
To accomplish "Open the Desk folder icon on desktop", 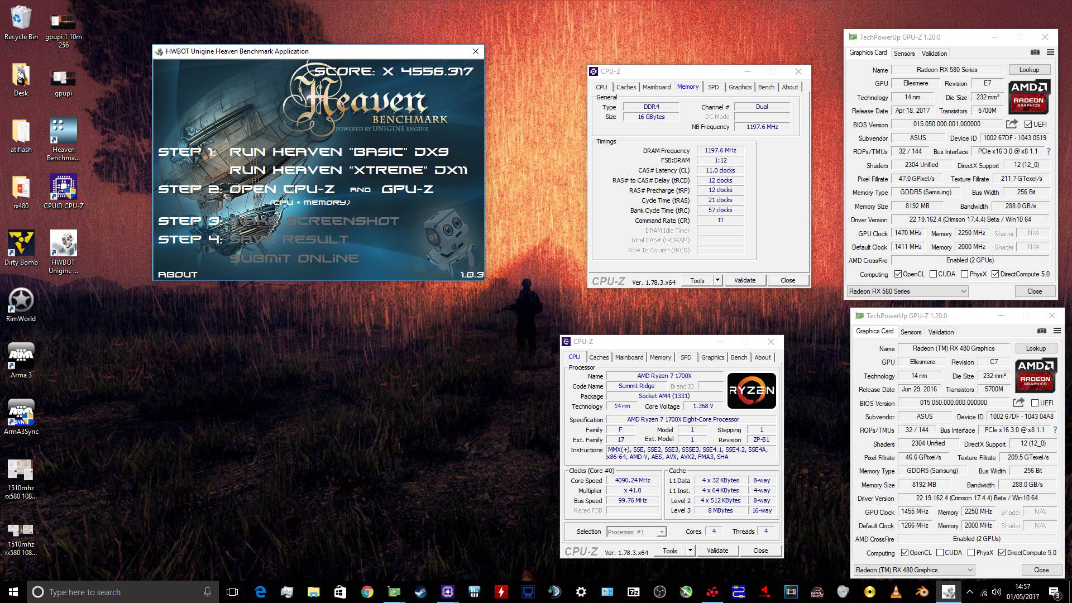I will pyautogui.click(x=21, y=80).
